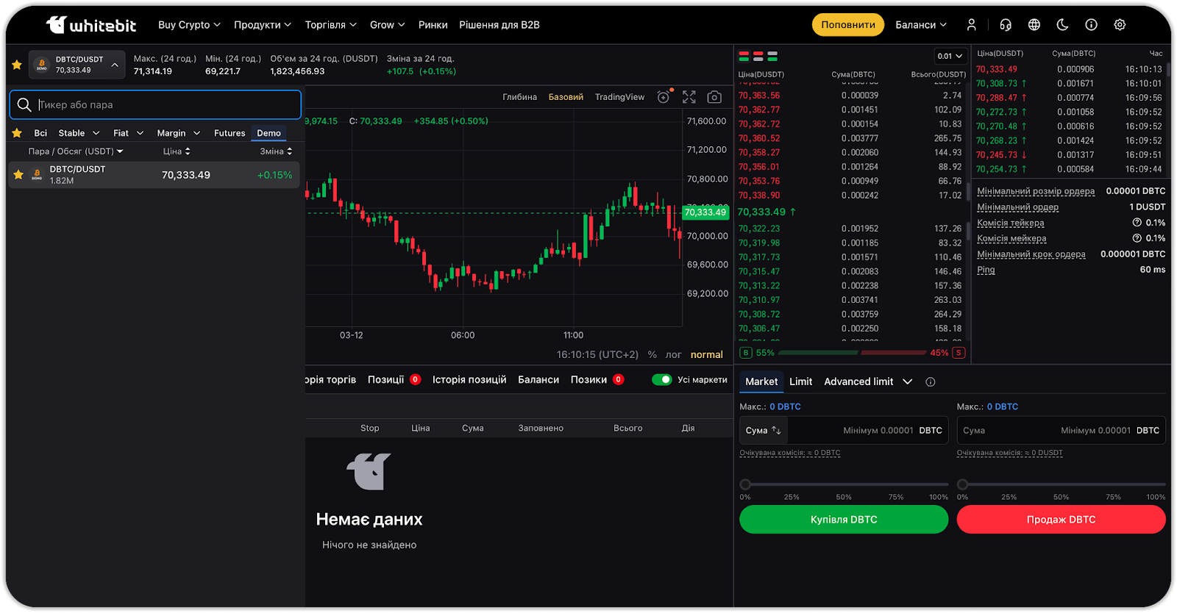This screenshot has height=613, width=1177.
Task: Open the 0.01 price grouping dropdown
Action: (x=950, y=56)
